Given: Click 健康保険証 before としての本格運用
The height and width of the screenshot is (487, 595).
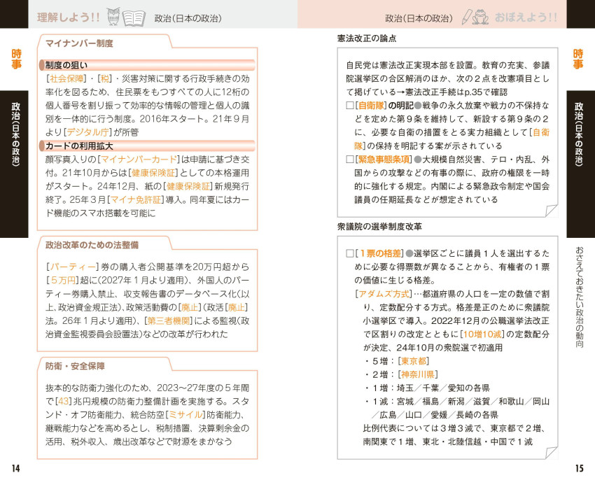Looking at the screenshot, I should 153,173.
